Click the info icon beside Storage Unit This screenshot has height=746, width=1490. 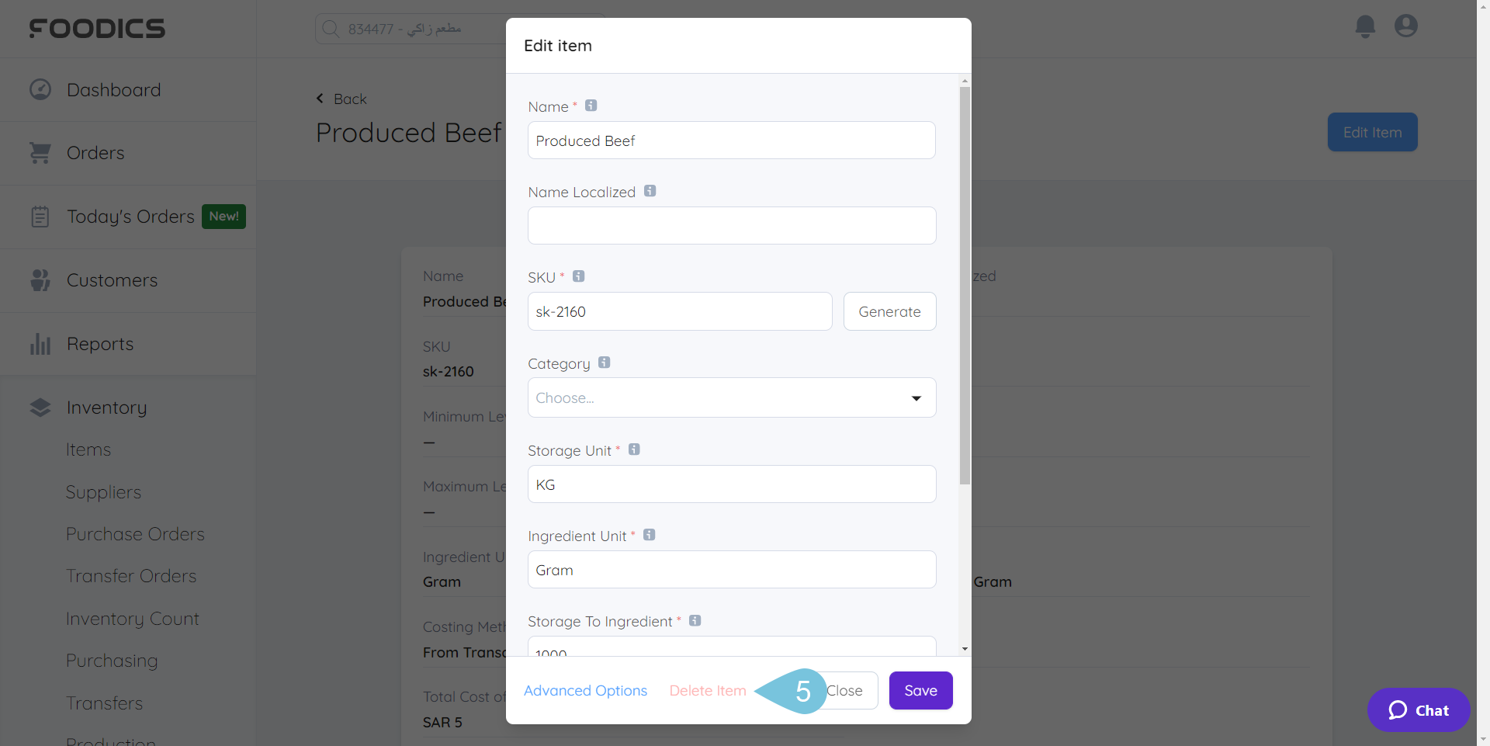click(634, 449)
